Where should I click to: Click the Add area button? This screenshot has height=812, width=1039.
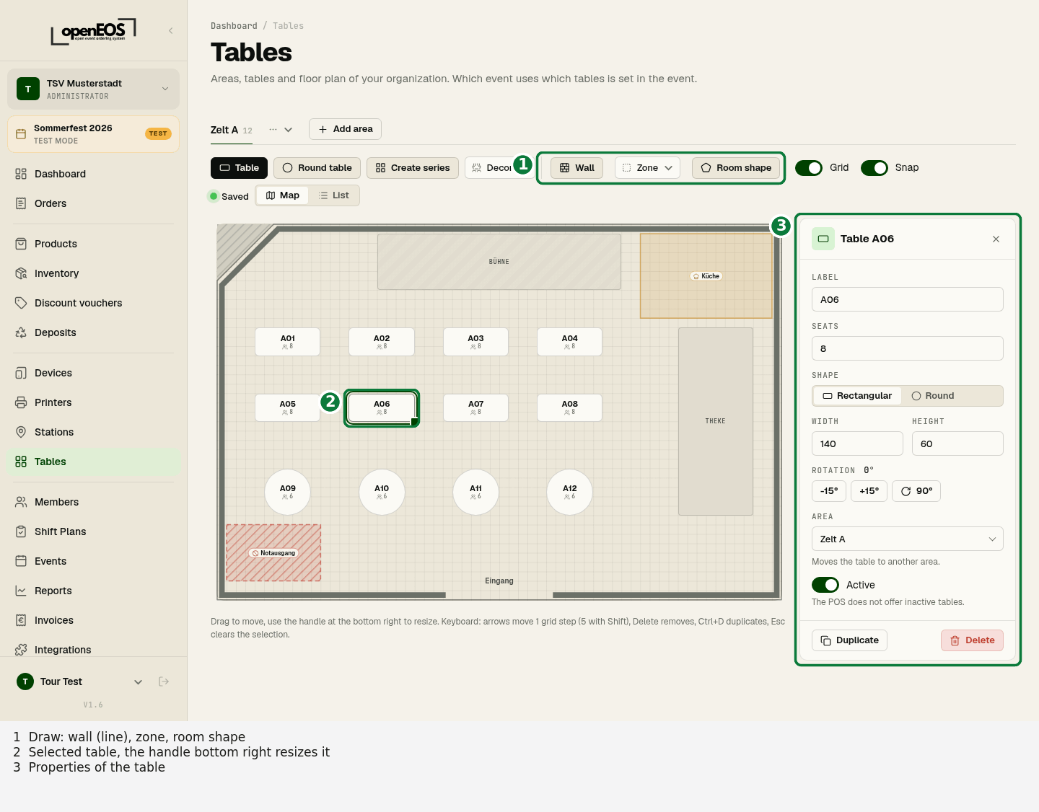(346, 129)
